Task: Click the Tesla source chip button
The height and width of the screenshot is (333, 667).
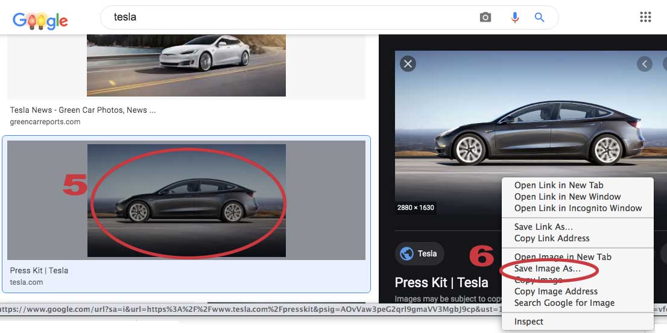Action: [420, 254]
